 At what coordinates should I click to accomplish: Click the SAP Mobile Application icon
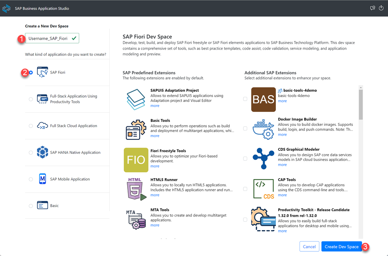tap(42, 179)
